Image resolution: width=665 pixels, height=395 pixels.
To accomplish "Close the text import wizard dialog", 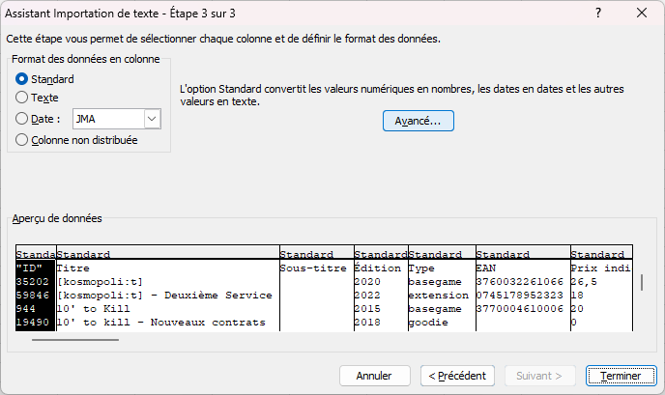I will (x=641, y=13).
